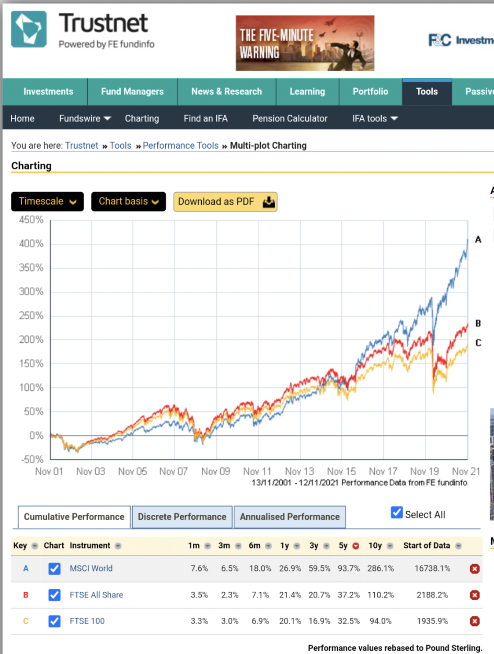The image size is (494, 654).
Task: Open the MSCI World instrument link
Action: (x=91, y=568)
